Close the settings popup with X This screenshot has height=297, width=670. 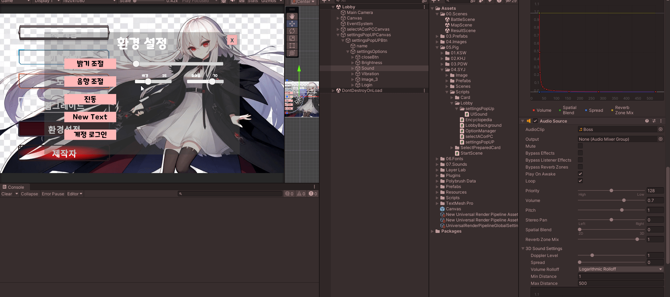coord(232,40)
